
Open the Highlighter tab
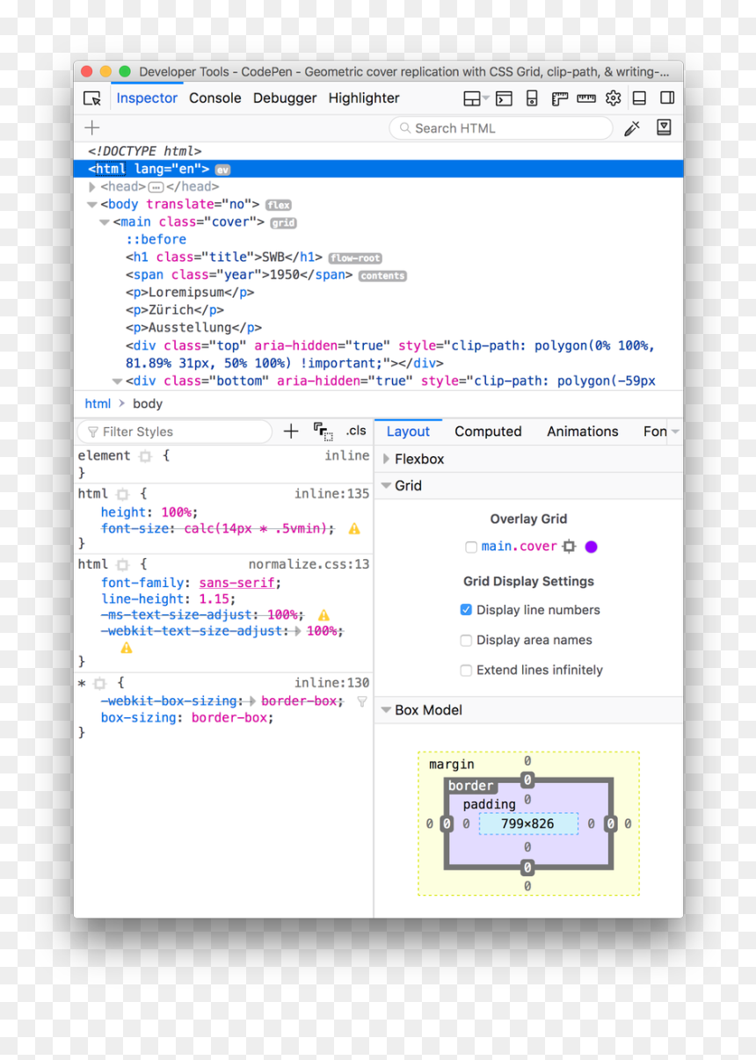coord(364,98)
